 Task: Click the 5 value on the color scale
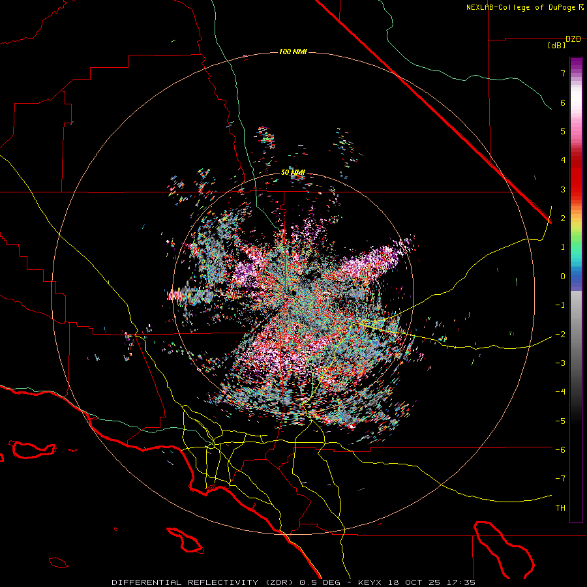point(563,131)
